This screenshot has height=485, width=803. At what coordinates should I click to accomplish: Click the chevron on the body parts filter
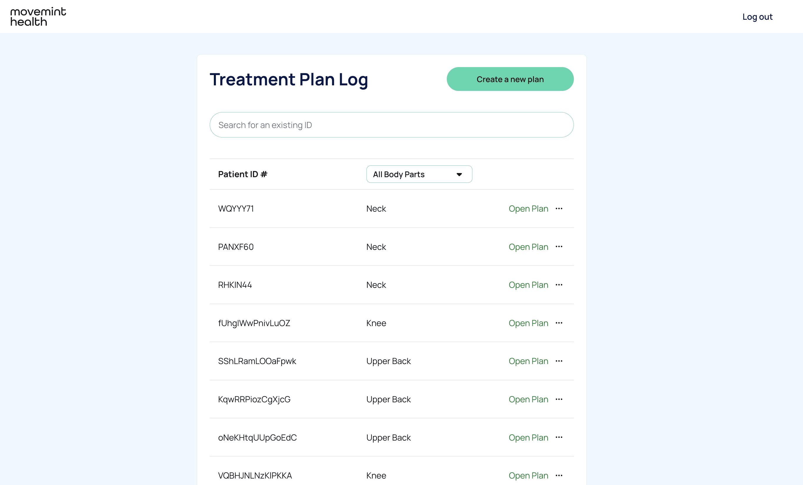[459, 174]
